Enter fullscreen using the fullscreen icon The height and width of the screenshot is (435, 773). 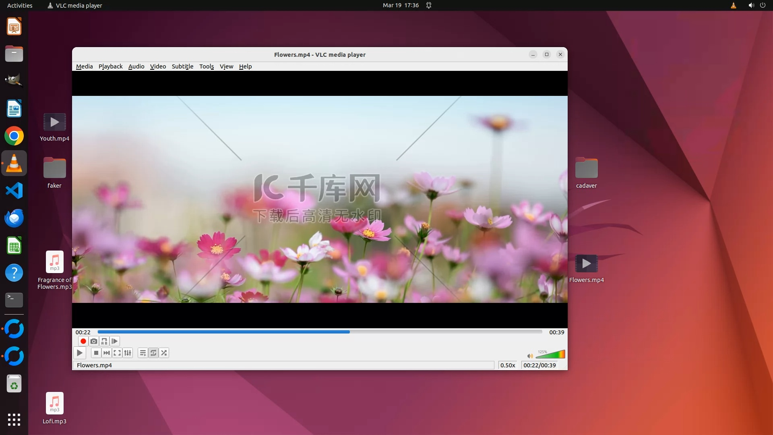click(117, 353)
